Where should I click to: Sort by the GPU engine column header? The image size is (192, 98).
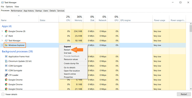pyautogui.click(x=136, y=19)
